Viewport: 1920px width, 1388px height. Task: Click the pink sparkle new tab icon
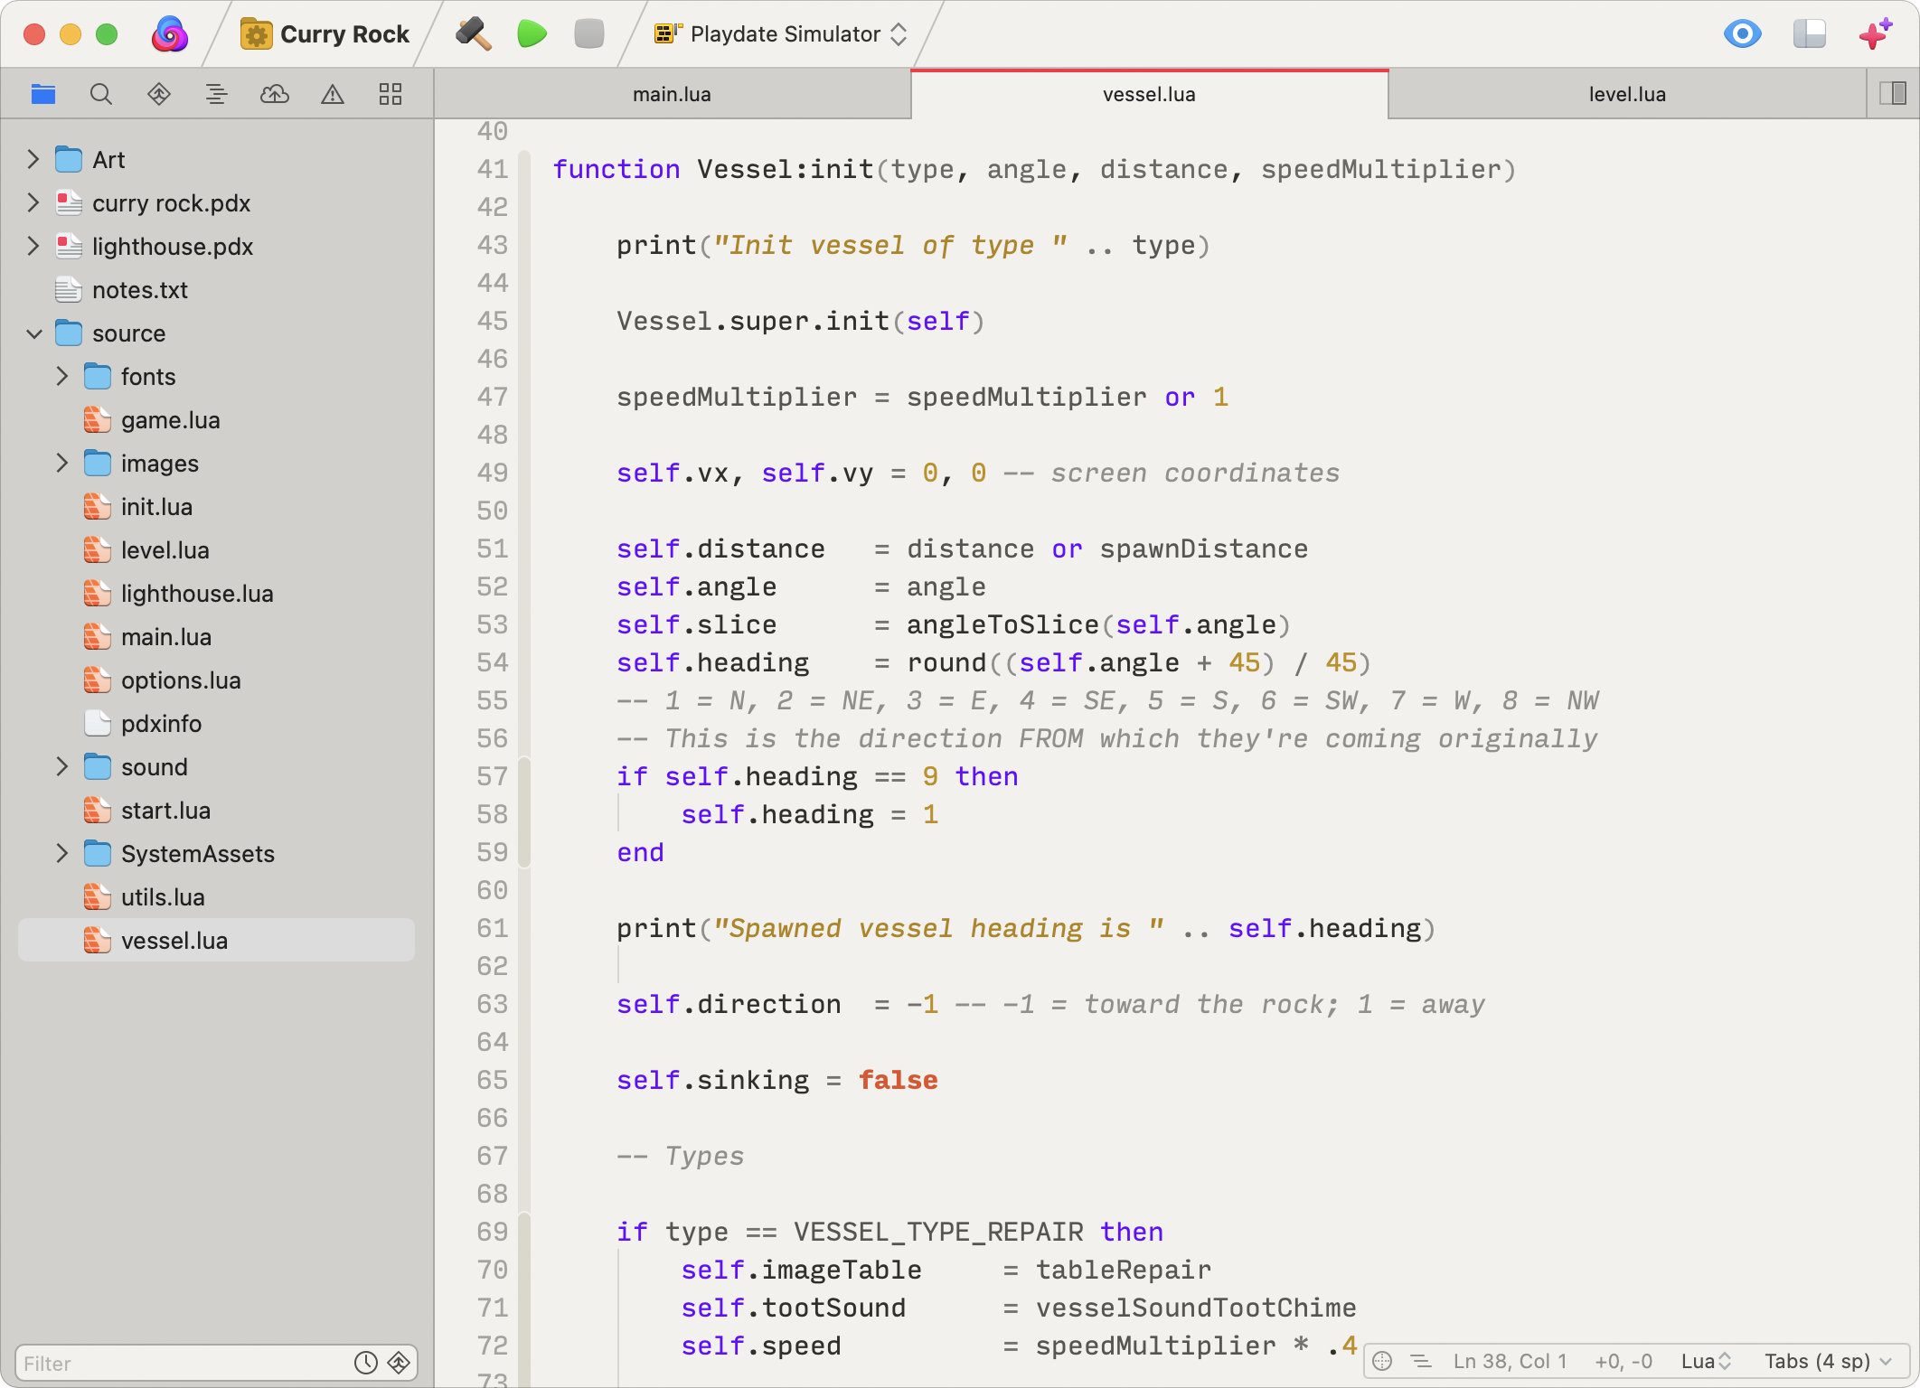click(x=1875, y=34)
